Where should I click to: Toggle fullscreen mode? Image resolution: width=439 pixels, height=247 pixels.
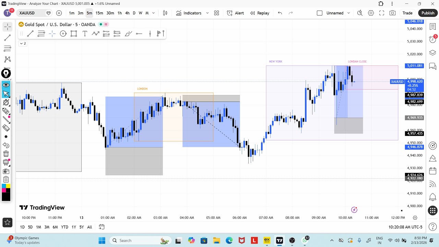point(381,13)
